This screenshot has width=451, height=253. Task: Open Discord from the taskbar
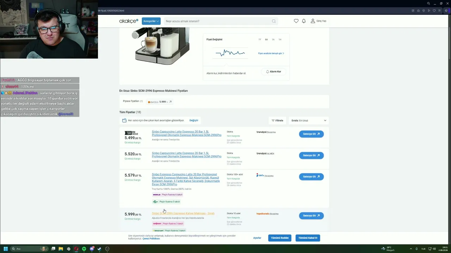click(x=92, y=249)
